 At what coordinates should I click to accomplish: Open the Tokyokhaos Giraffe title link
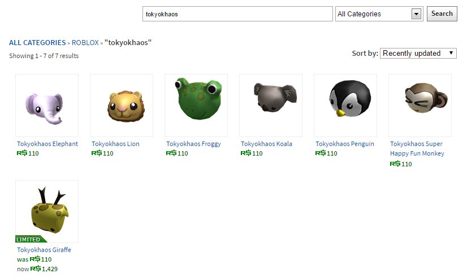44,250
